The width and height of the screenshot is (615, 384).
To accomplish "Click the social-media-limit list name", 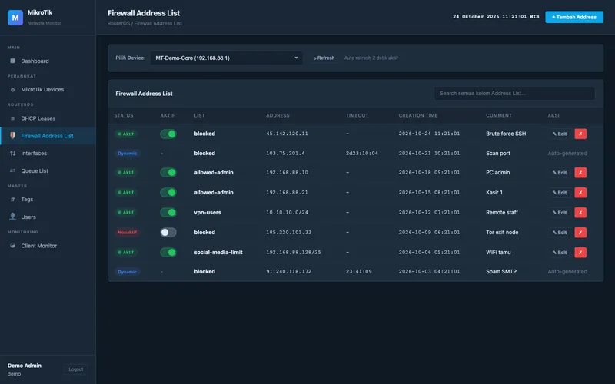I will pyautogui.click(x=218, y=253).
